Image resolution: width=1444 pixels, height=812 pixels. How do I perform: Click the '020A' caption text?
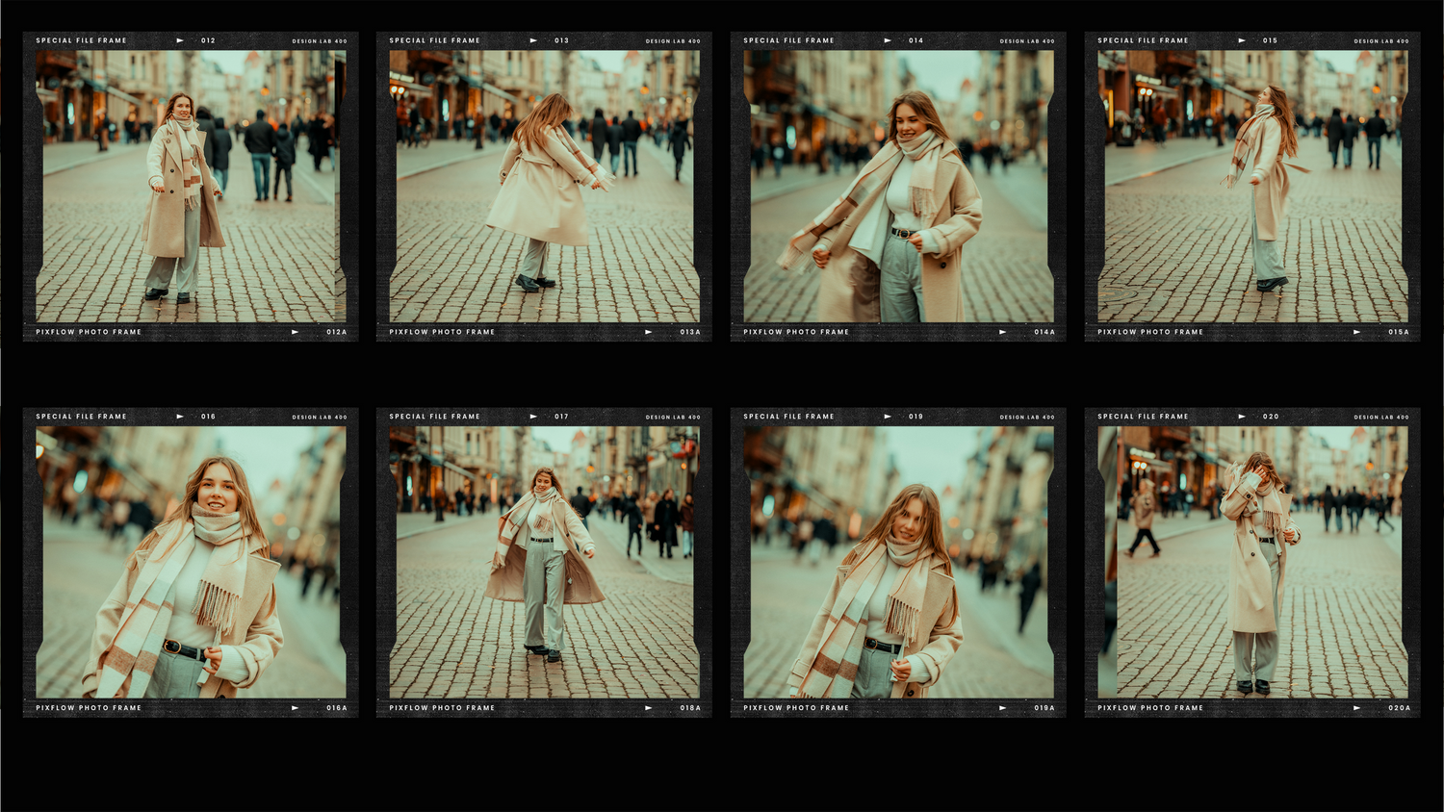(1399, 708)
